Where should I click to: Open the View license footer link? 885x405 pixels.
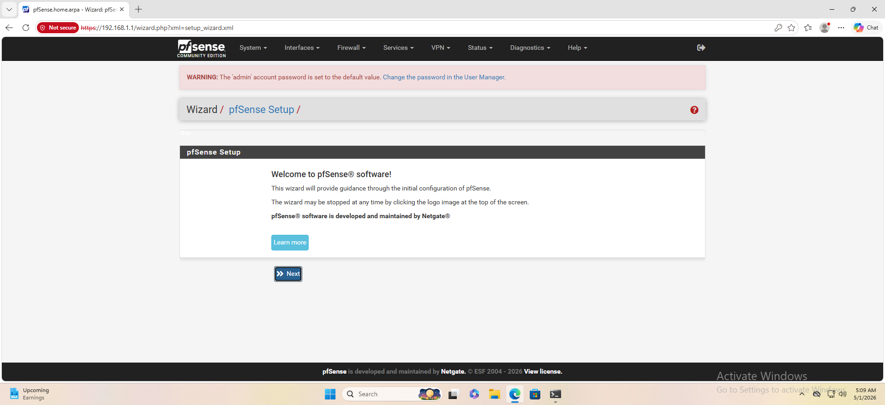pyautogui.click(x=543, y=372)
